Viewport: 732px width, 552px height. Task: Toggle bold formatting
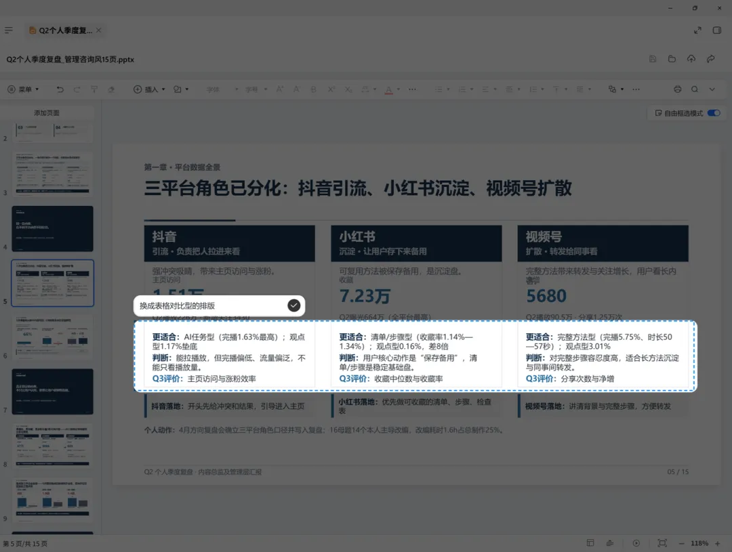[x=313, y=89]
